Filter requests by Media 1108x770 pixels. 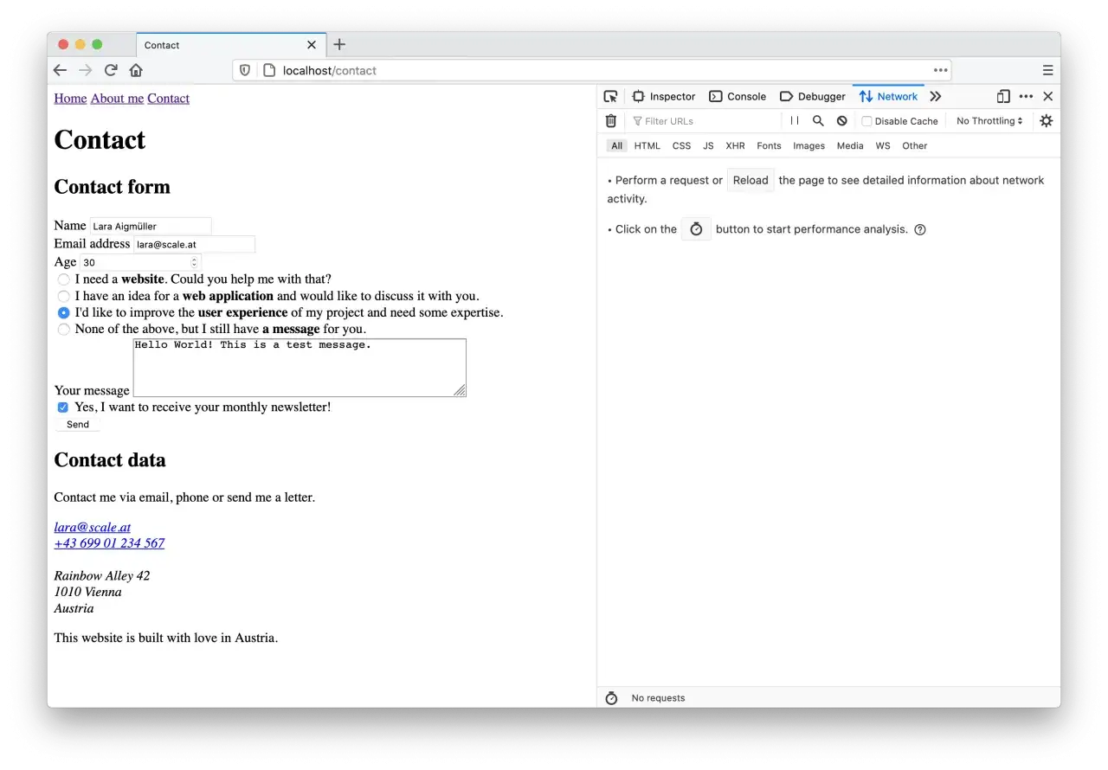coord(850,146)
